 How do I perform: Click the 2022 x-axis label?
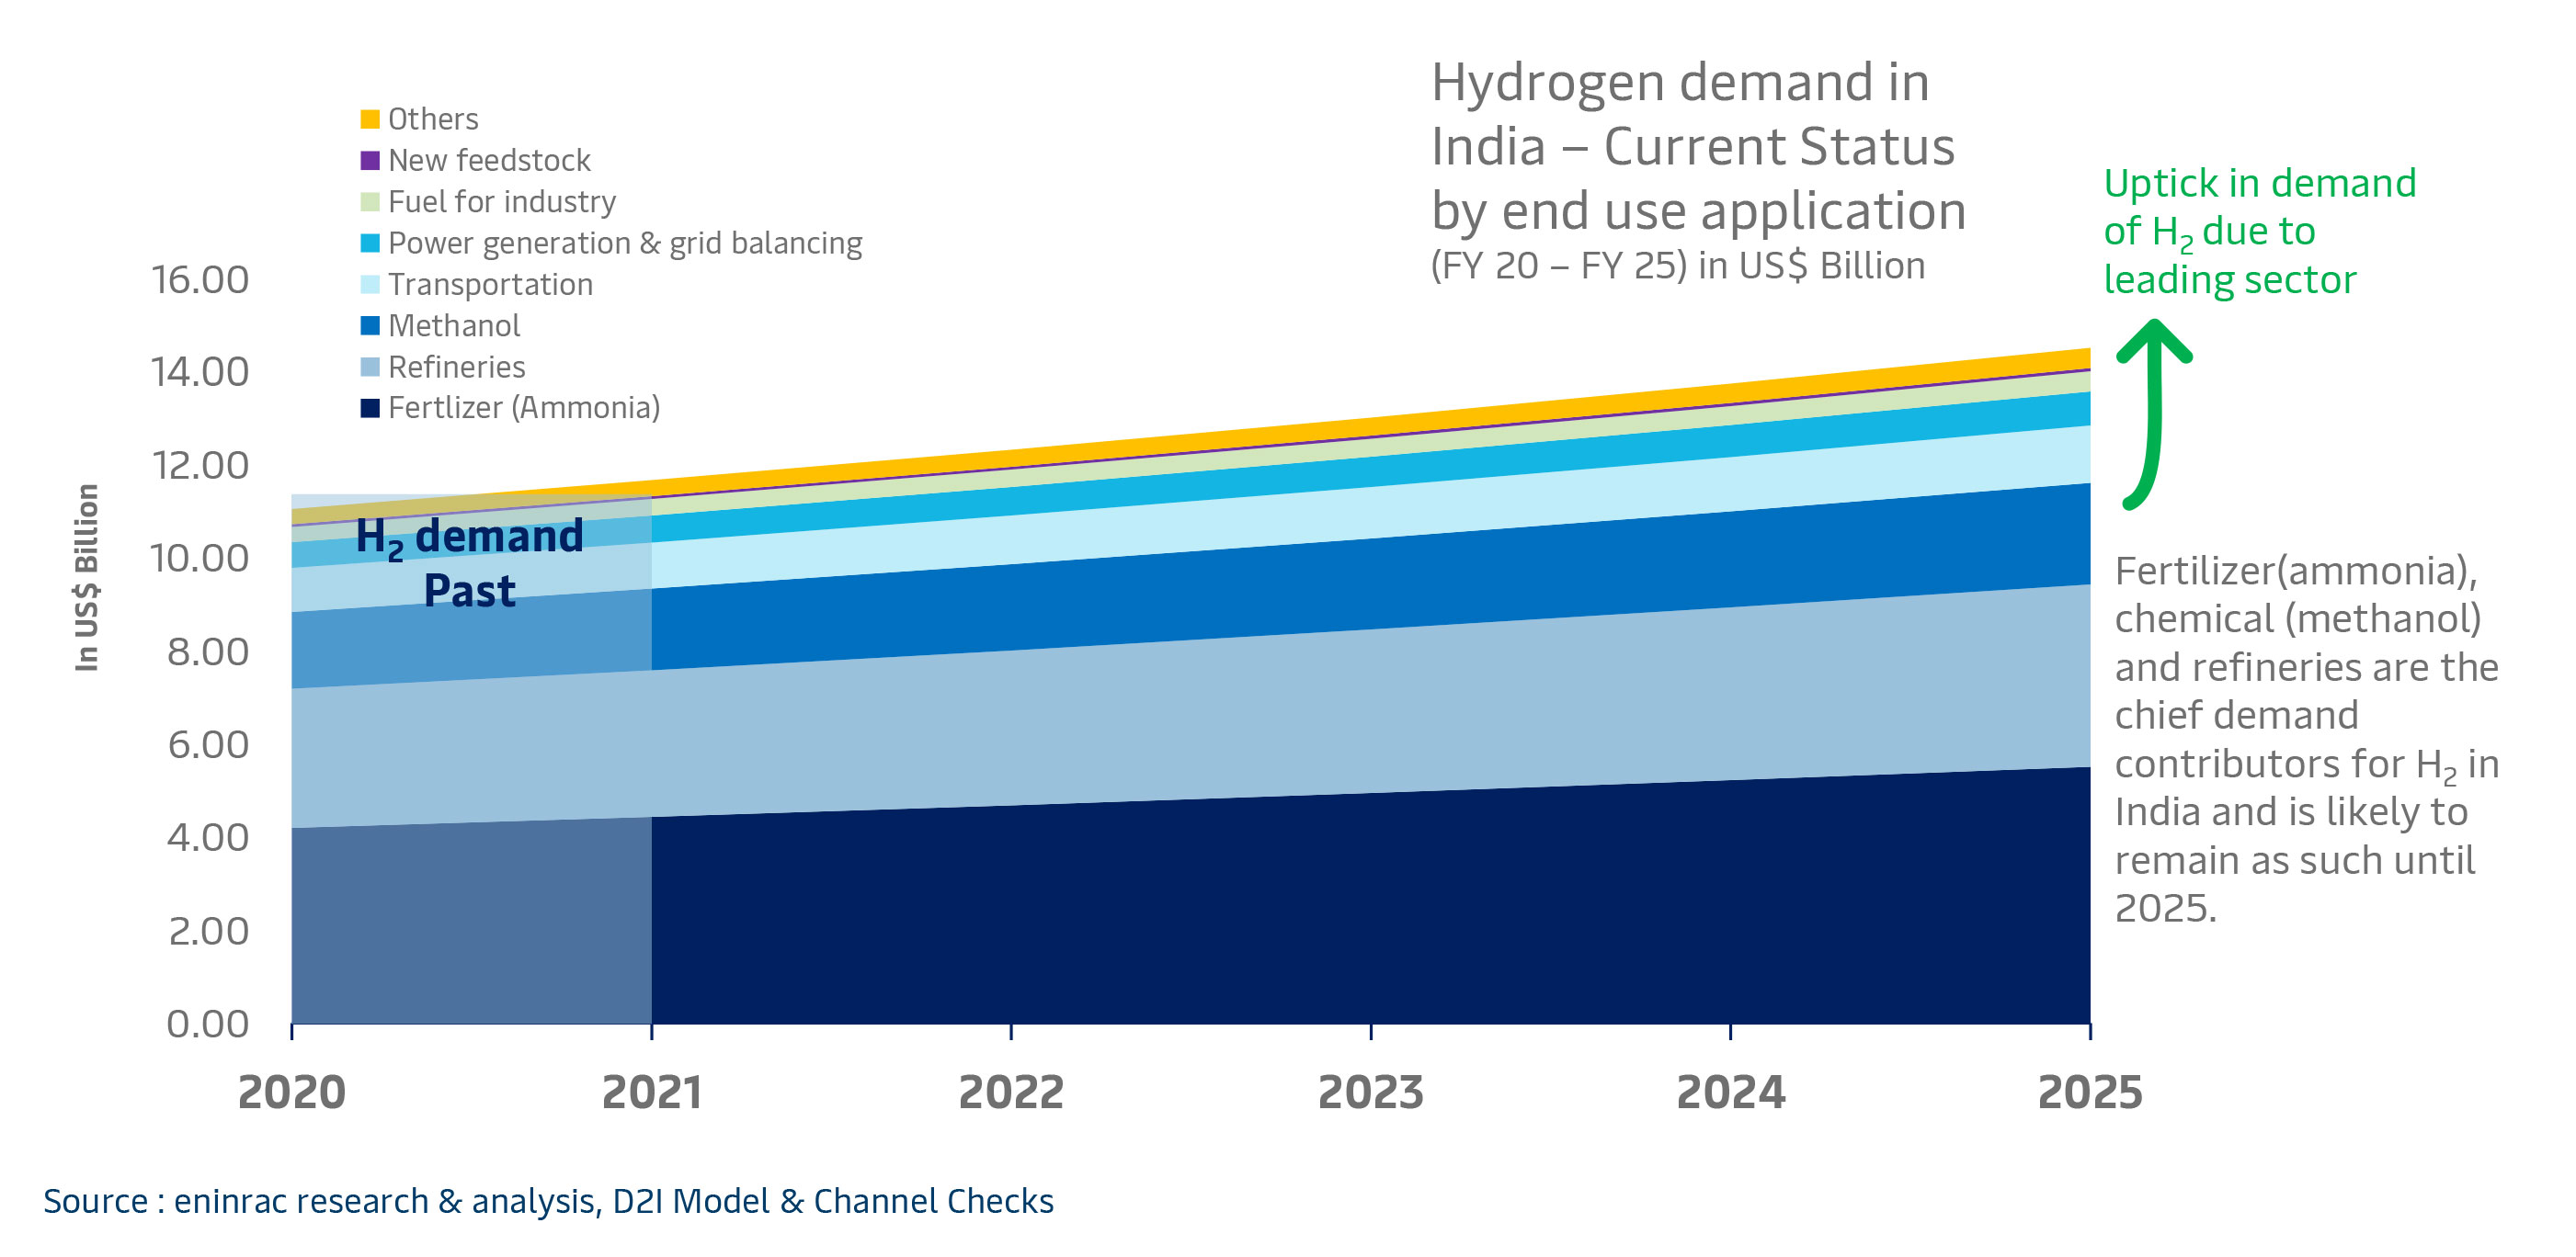tap(1011, 1093)
